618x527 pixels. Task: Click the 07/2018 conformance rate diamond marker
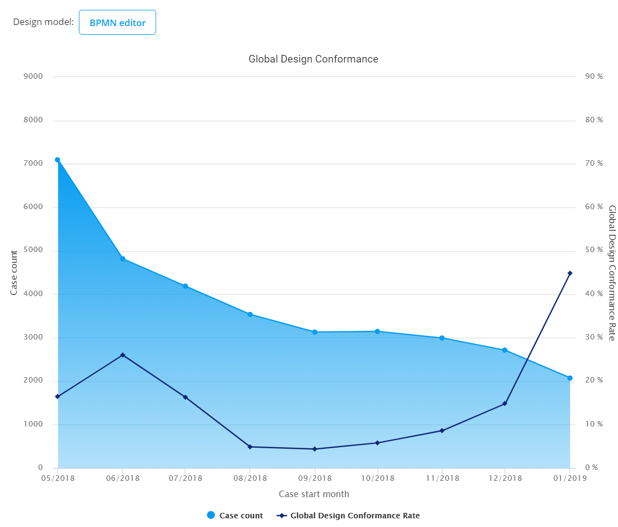(186, 397)
